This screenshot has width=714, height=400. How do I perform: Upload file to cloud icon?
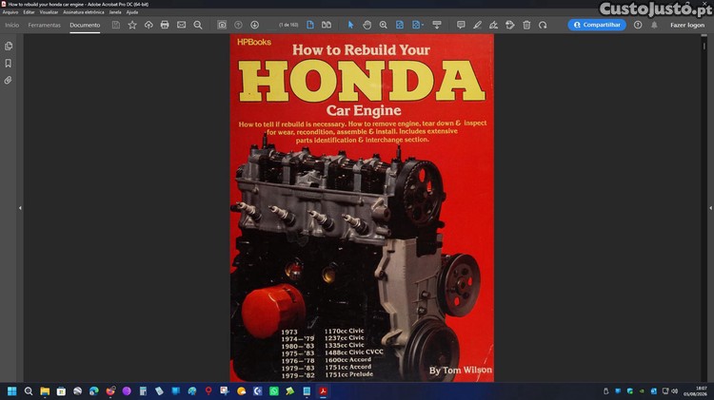(x=149, y=25)
